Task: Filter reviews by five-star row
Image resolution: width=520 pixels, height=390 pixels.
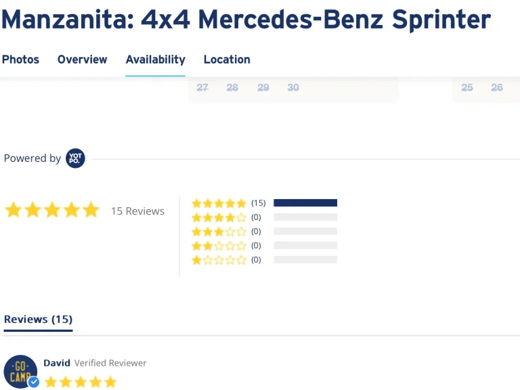Action: 219,203
